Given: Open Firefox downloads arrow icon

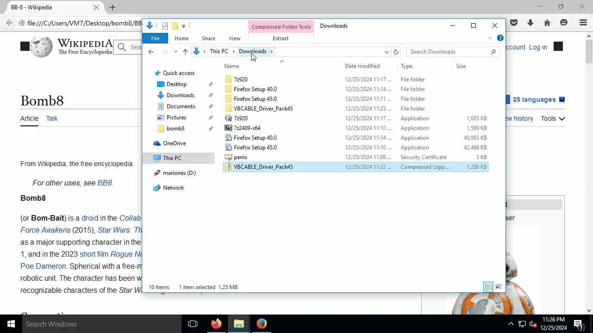Looking at the screenshot, I should tap(530, 23).
